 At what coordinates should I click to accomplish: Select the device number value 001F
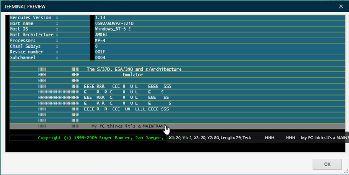220,52
